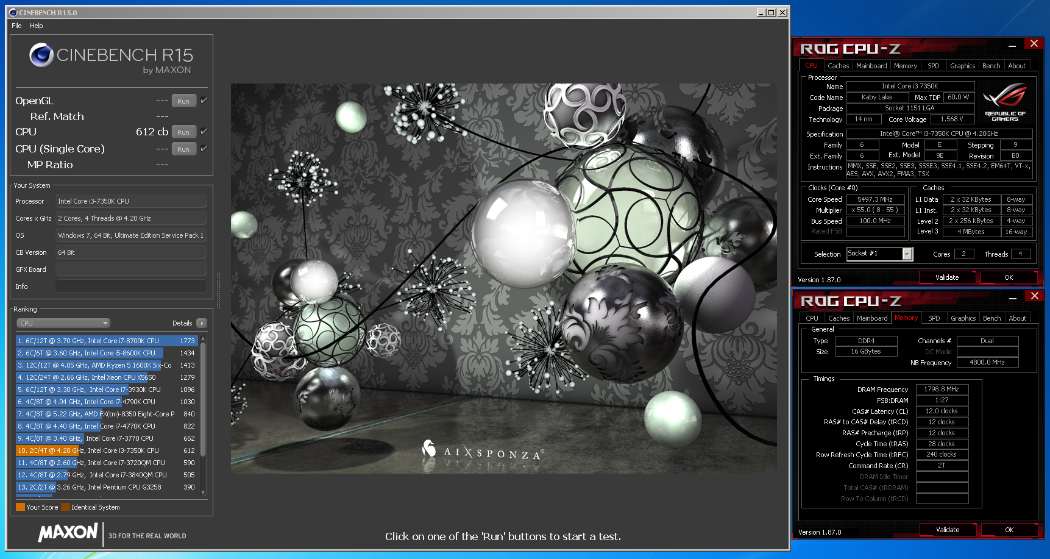The width and height of the screenshot is (1050, 559).
Task: Click the orange Your Score color swatch
Action: (20, 507)
